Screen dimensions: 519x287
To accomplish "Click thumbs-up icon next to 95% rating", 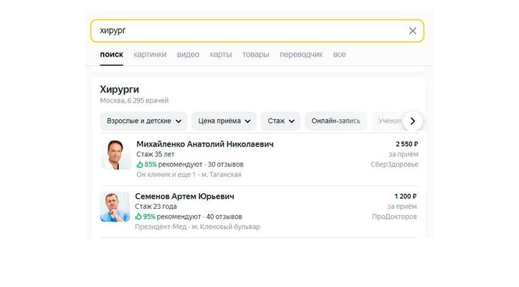I will click(x=139, y=216).
